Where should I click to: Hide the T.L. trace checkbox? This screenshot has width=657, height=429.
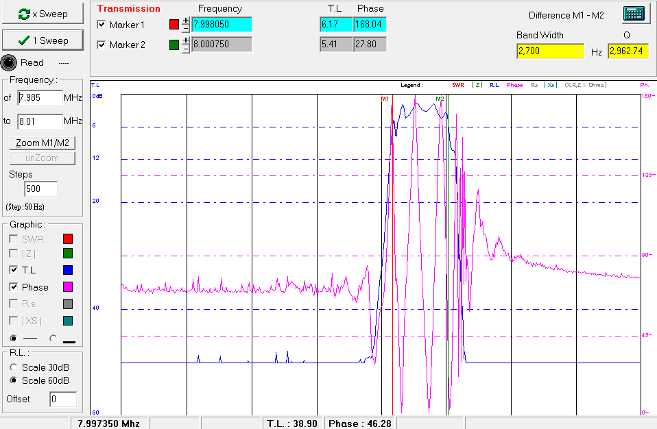point(14,271)
